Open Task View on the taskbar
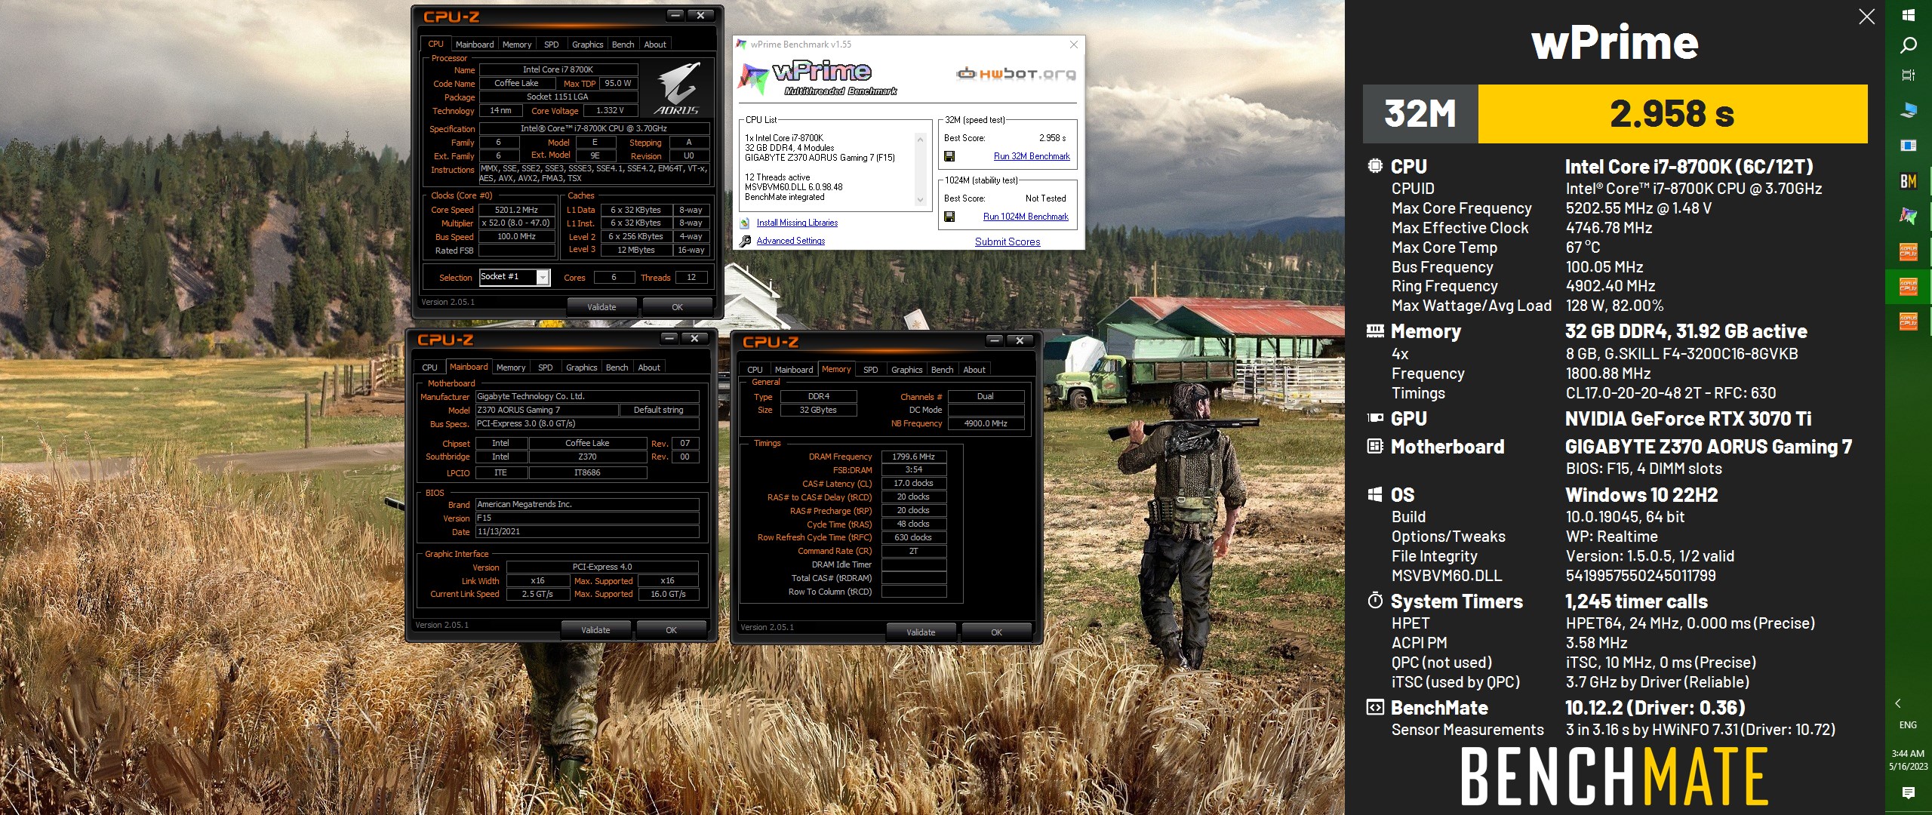The image size is (1932, 815). (x=1909, y=75)
